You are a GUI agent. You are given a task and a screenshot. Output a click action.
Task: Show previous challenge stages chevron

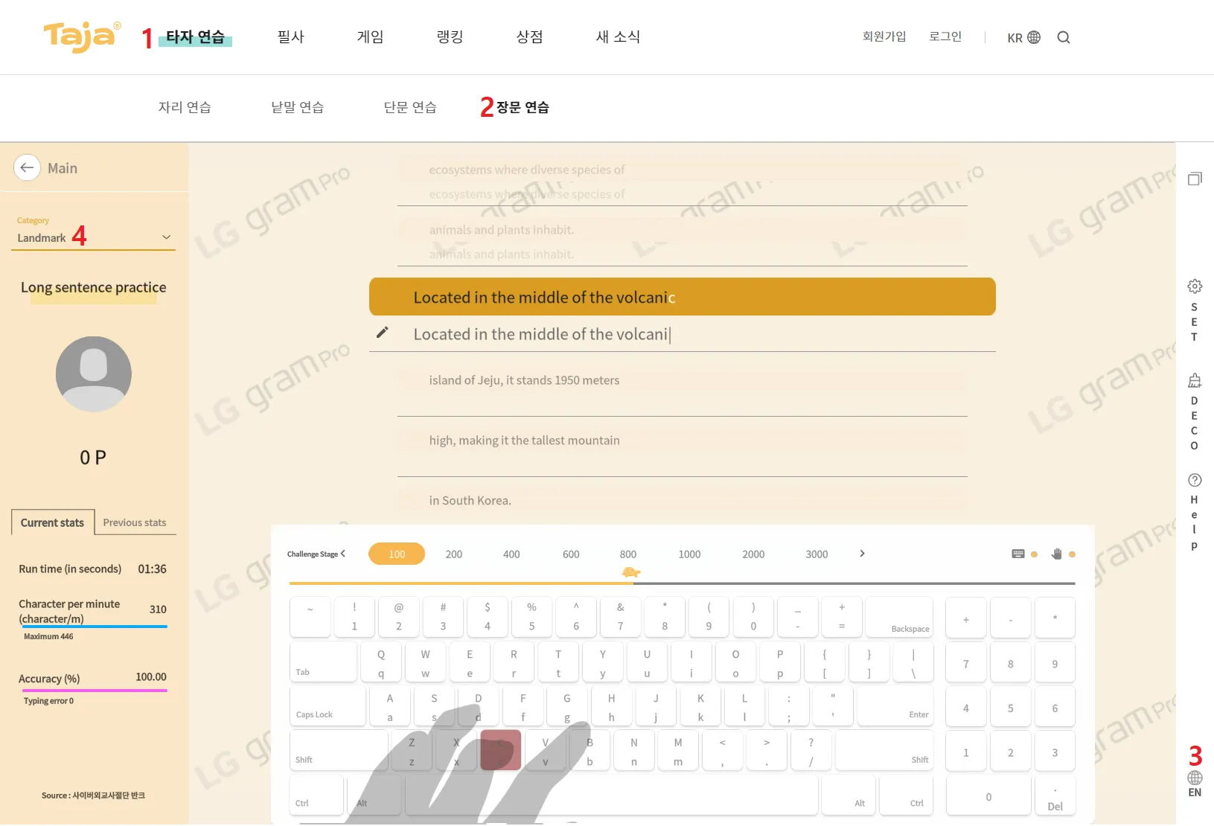click(343, 554)
